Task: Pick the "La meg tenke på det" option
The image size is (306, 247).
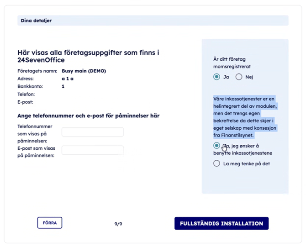Action: coord(216,163)
